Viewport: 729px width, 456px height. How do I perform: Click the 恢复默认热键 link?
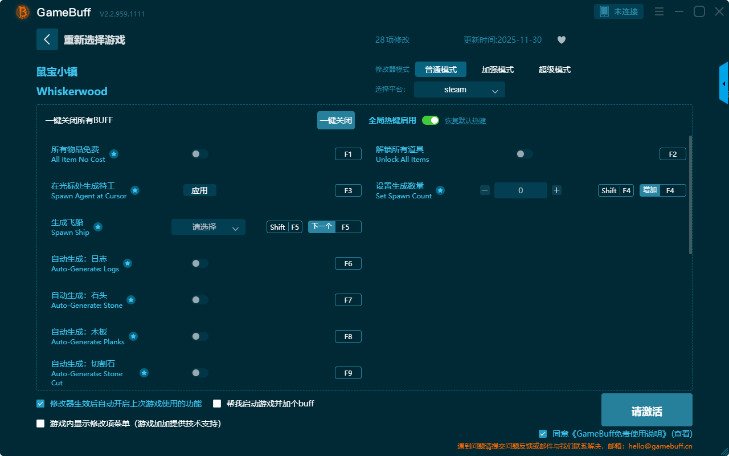pos(465,121)
